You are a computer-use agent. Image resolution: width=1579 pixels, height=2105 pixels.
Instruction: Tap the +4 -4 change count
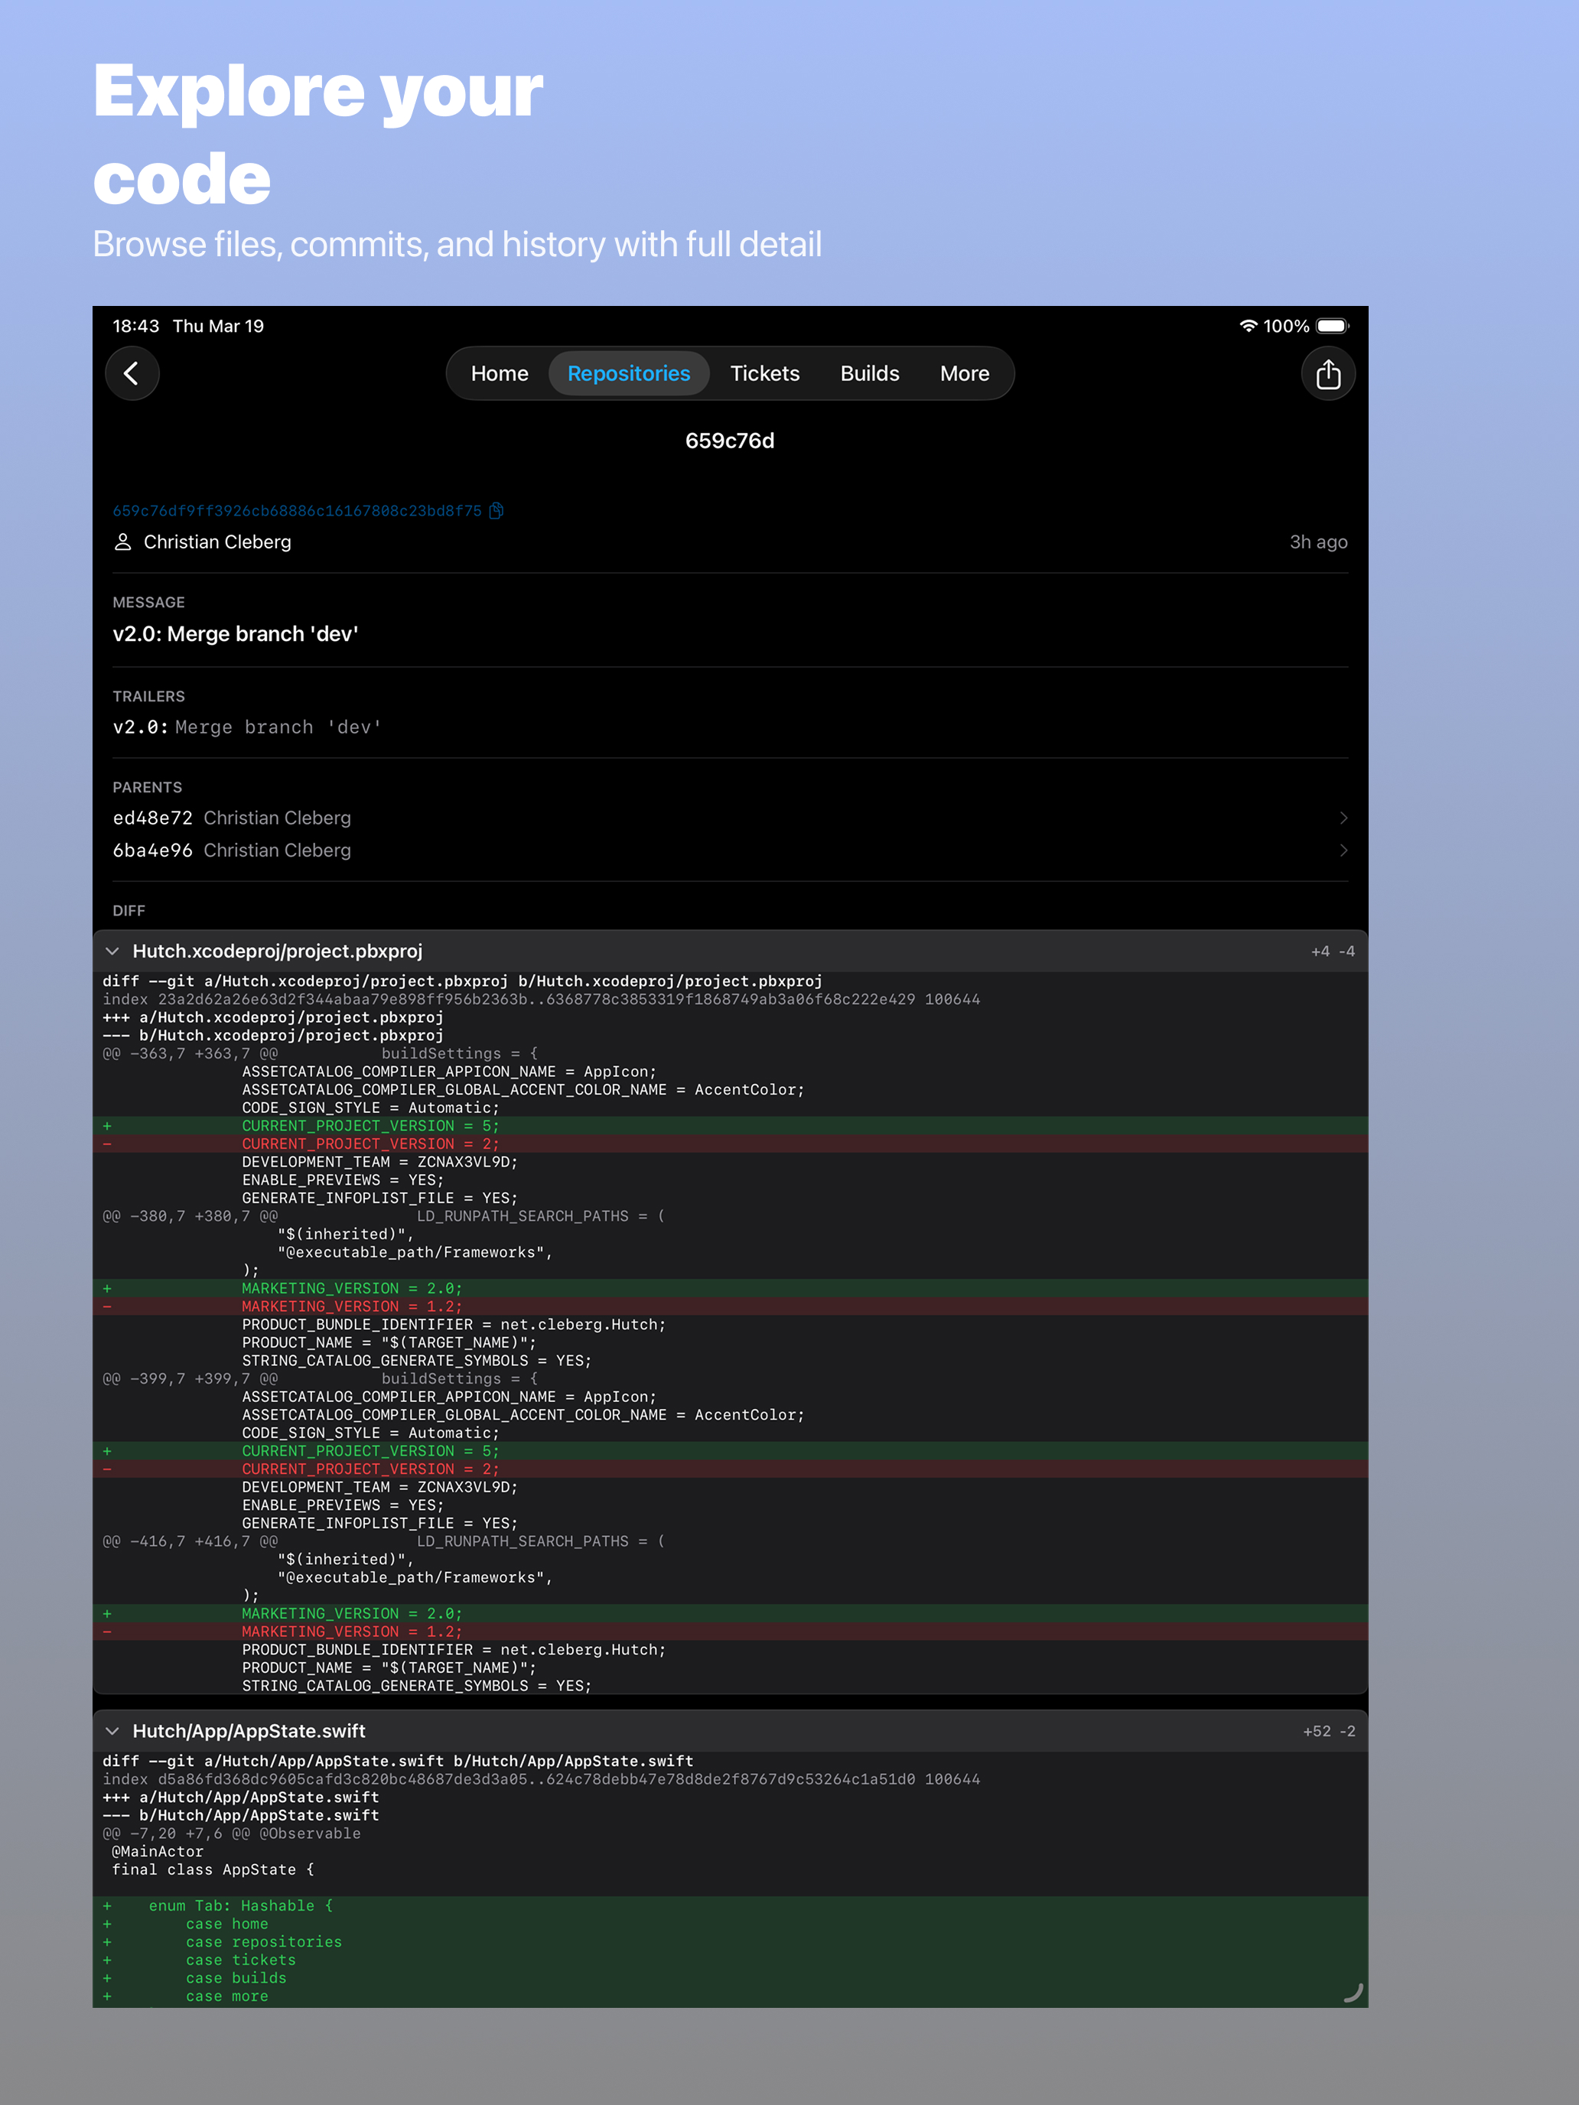tap(1333, 951)
